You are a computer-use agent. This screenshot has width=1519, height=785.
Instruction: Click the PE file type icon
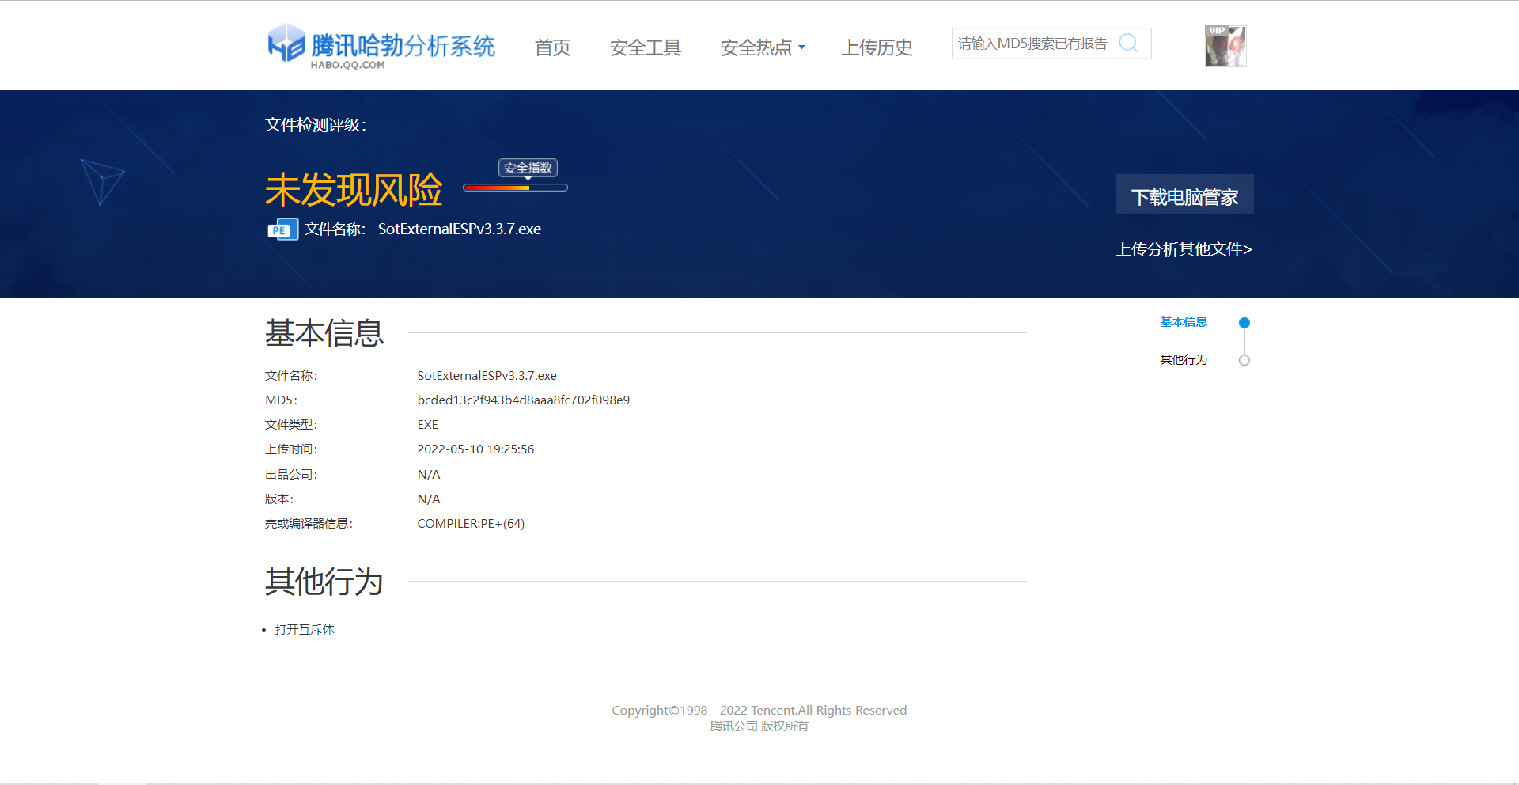pyautogui.click(x=282, y=229)
